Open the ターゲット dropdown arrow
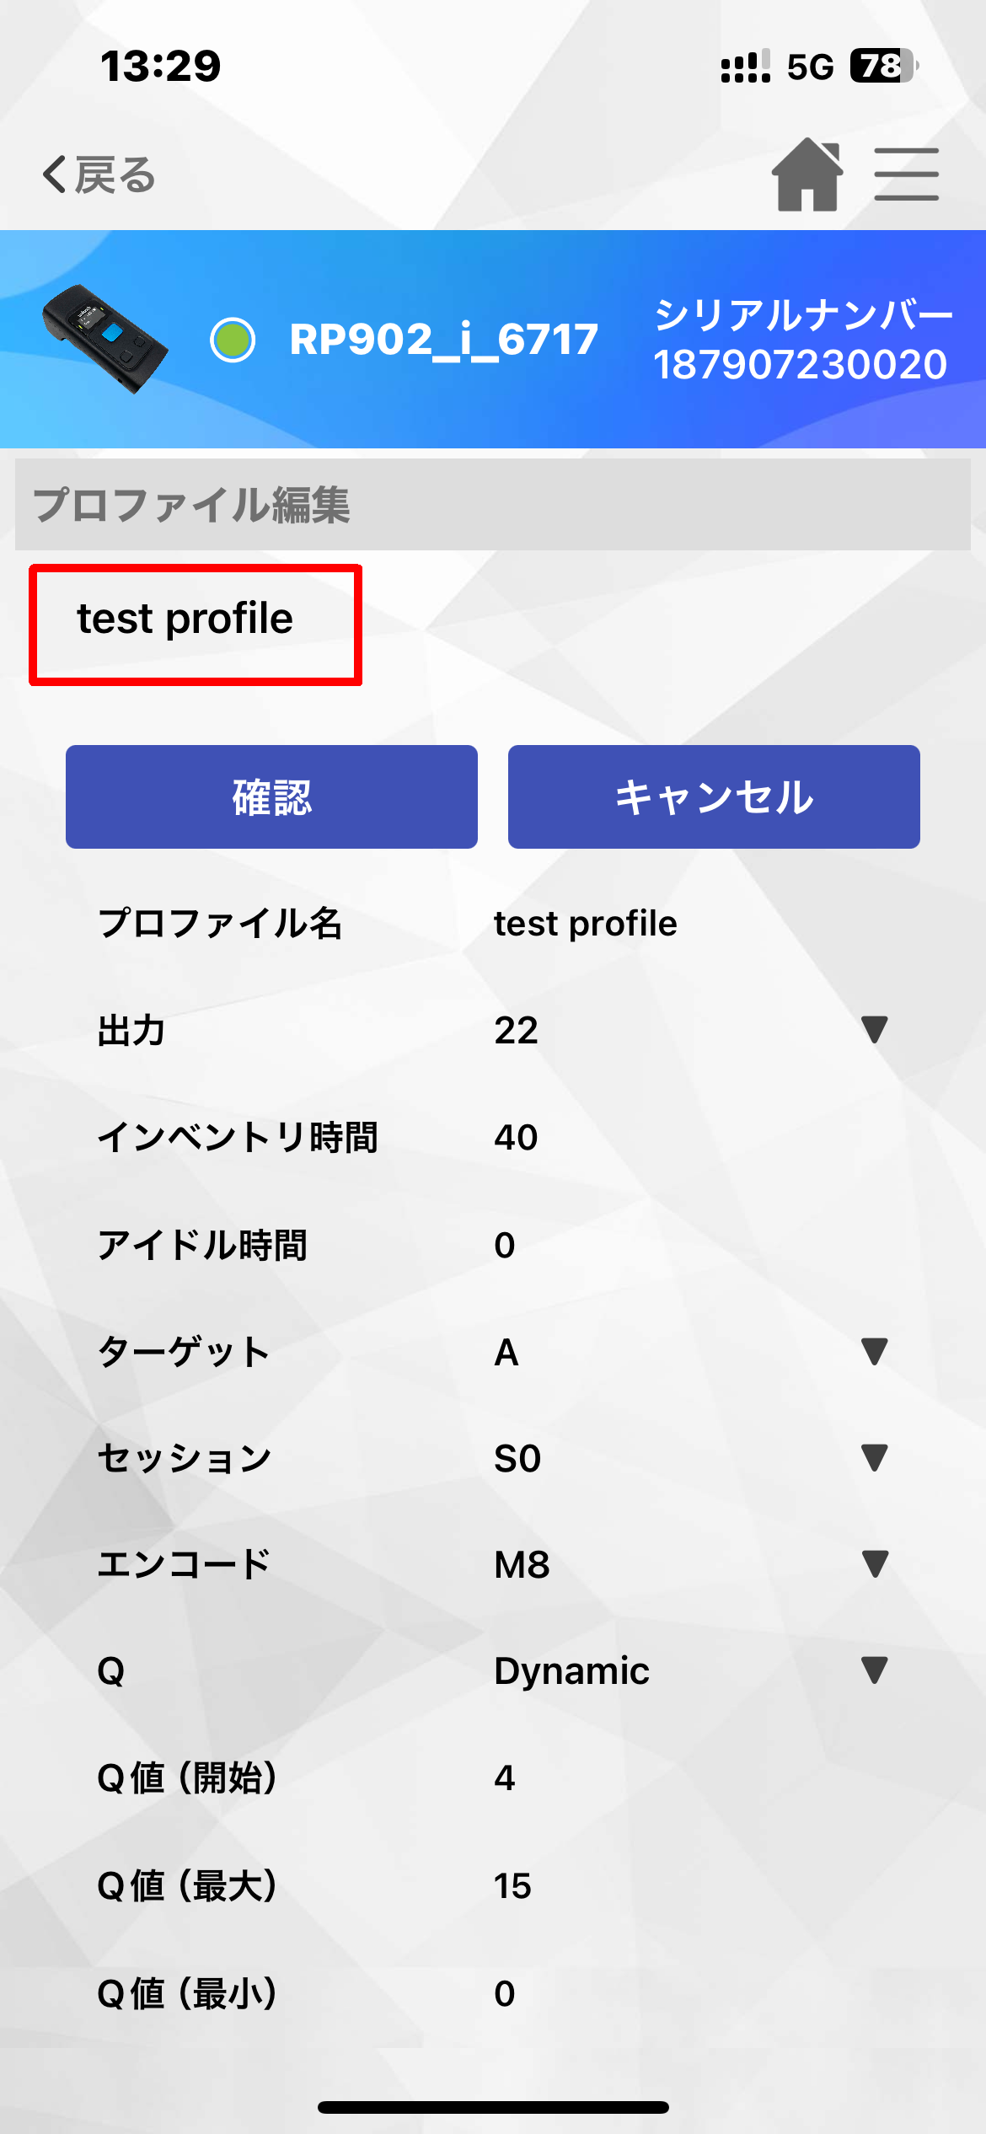This screenshot has height=2134, width=986. tap(875, 1351)
